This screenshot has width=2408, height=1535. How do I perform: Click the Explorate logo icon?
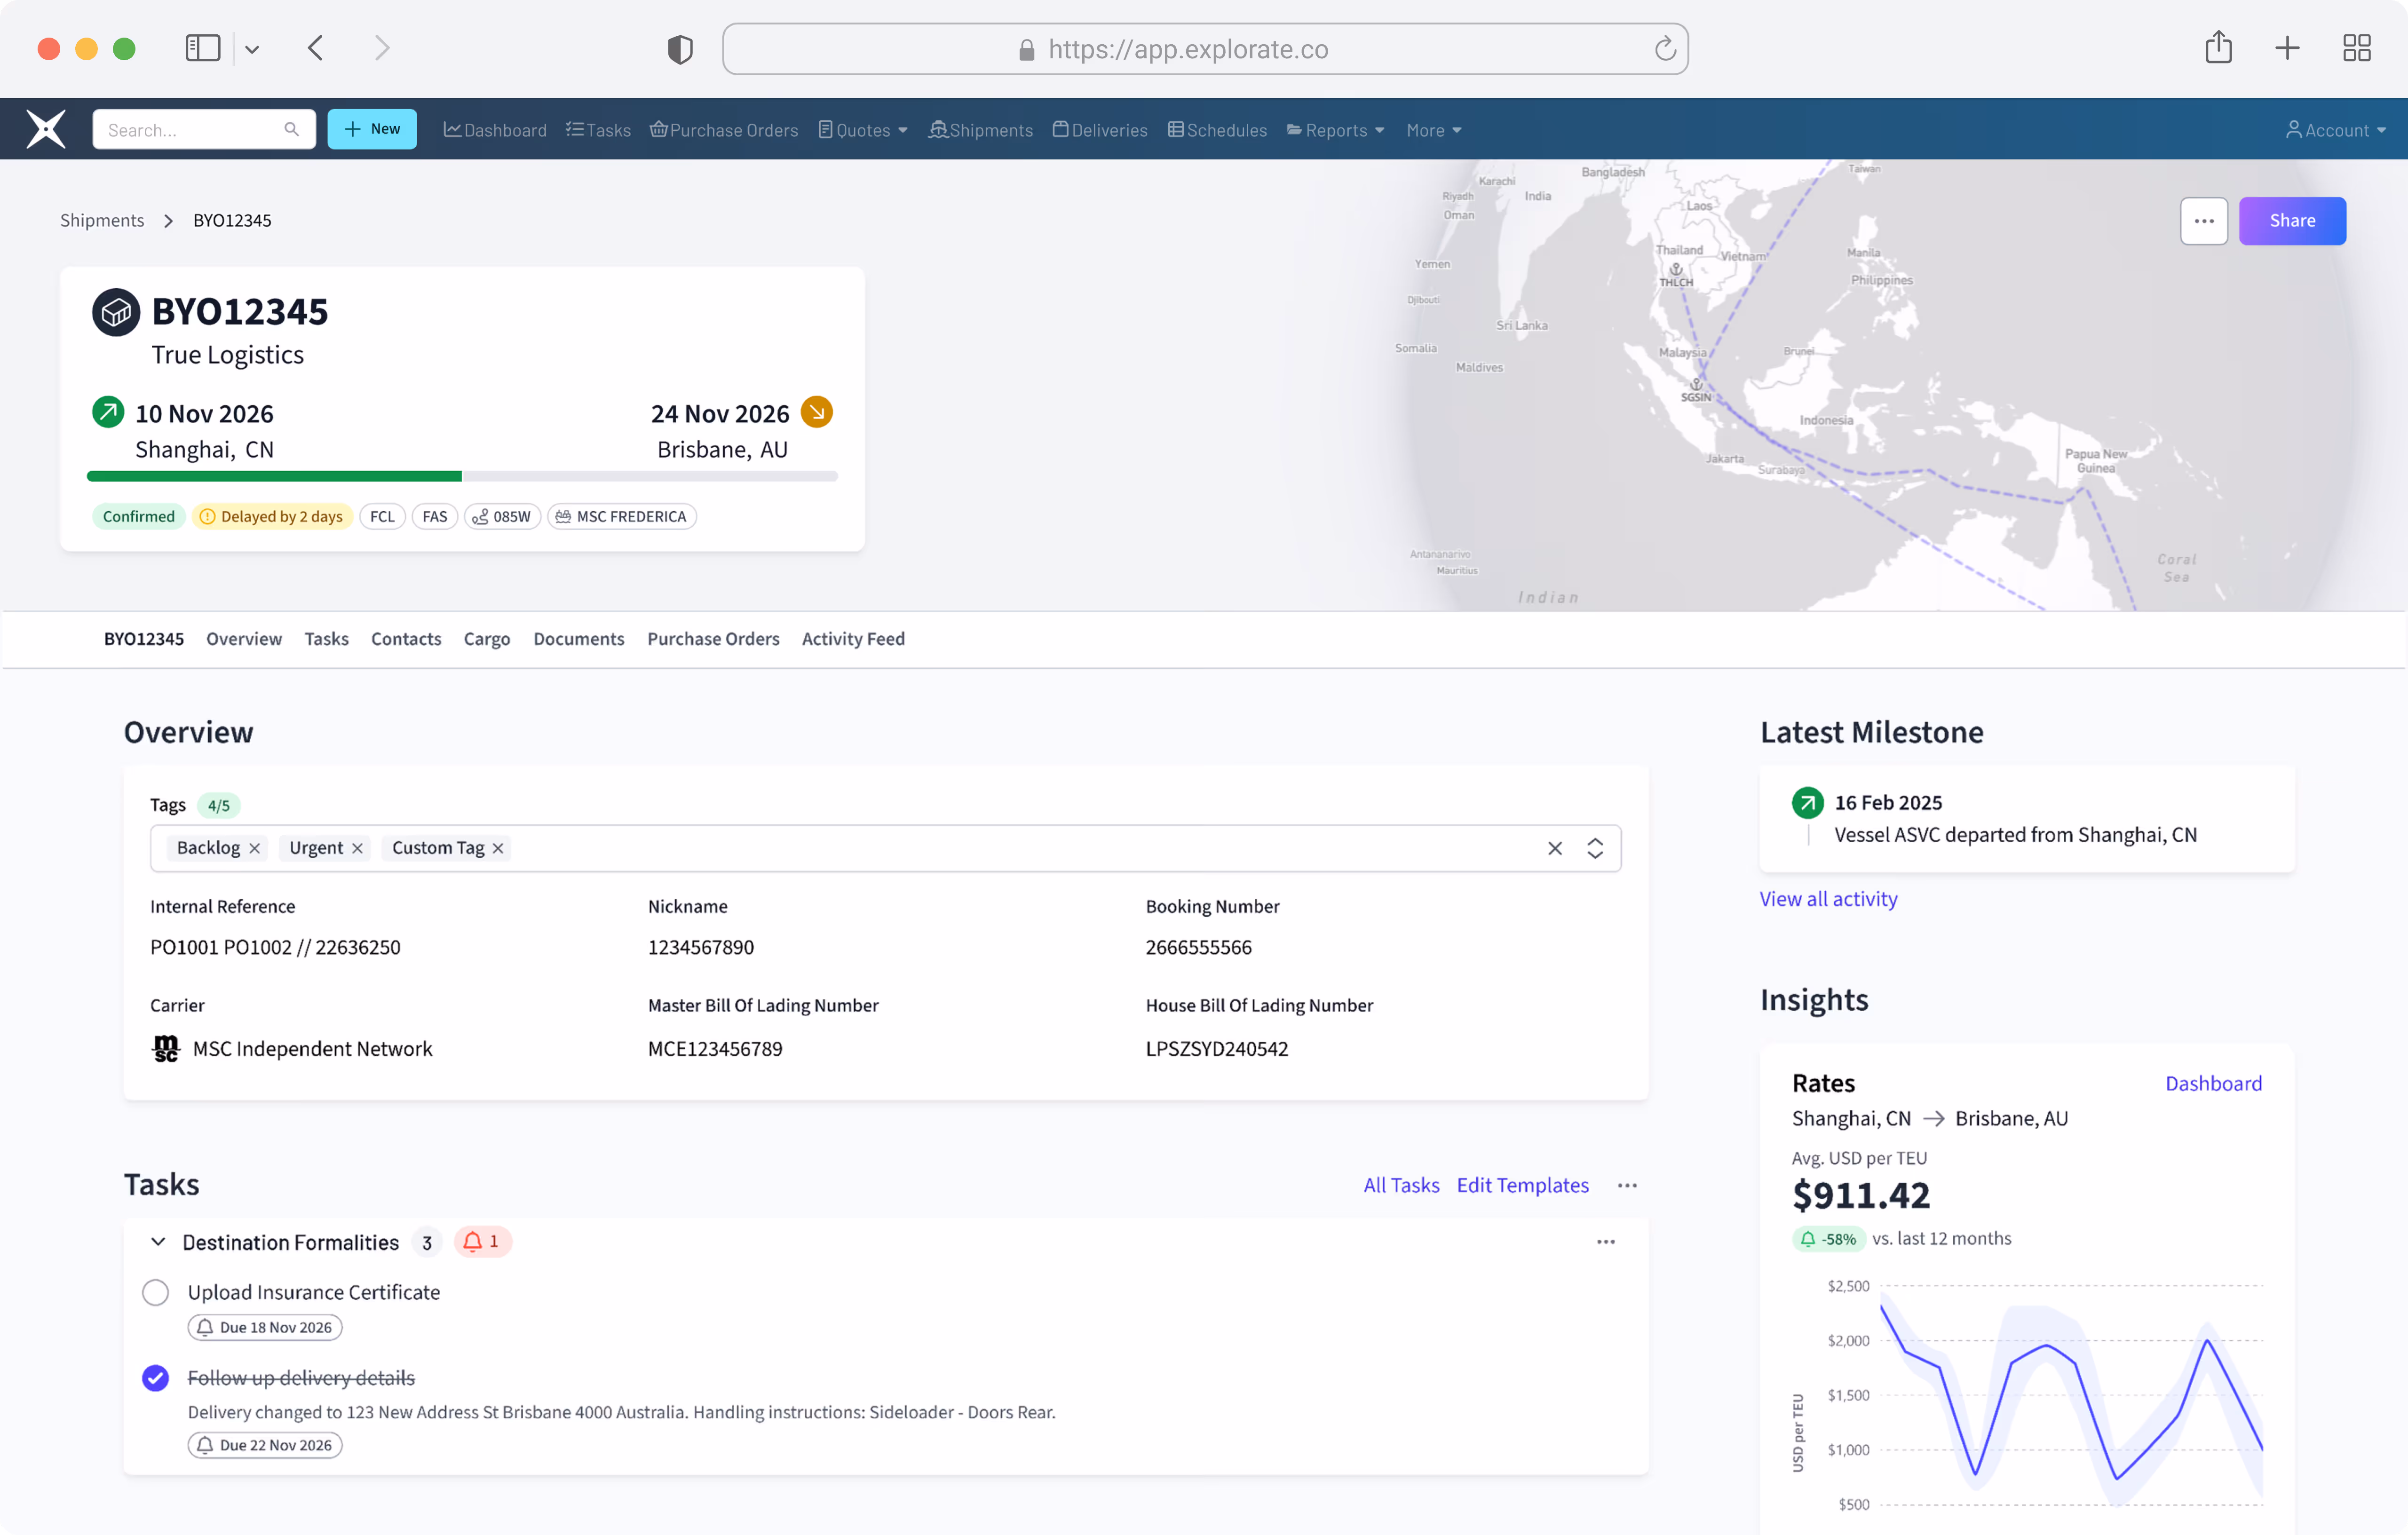click(x=46, y=129)
